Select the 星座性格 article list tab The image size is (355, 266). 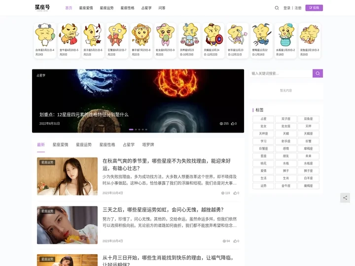107,145
